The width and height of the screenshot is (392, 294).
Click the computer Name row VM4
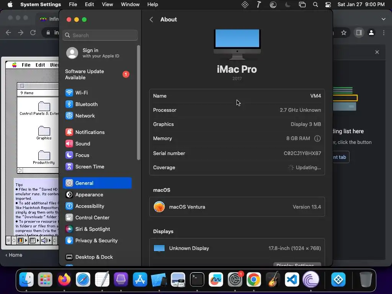click(x=237, y=96)
